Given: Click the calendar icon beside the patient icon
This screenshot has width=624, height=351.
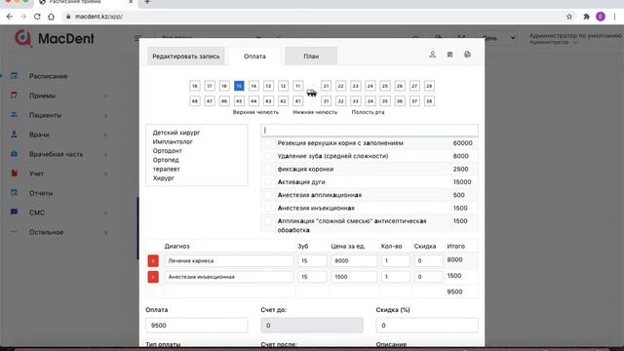Looking at the screenshot, I should point(449,55).
